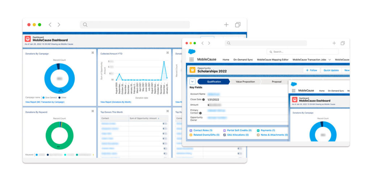Click the Contact Roles purple icon
This screenshot has height=184, width=371.
coord(191,130)
